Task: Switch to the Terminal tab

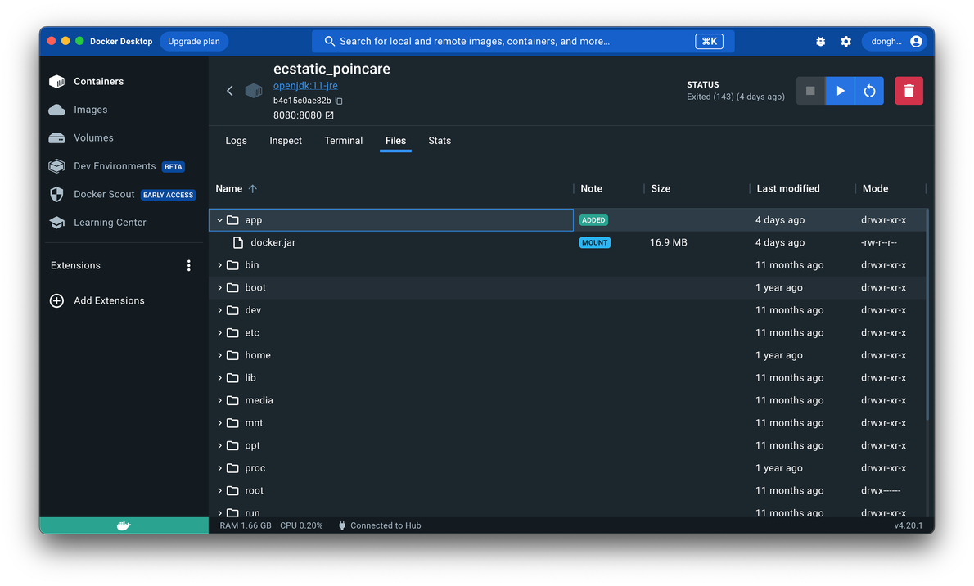Action: [x=344, y=141]
